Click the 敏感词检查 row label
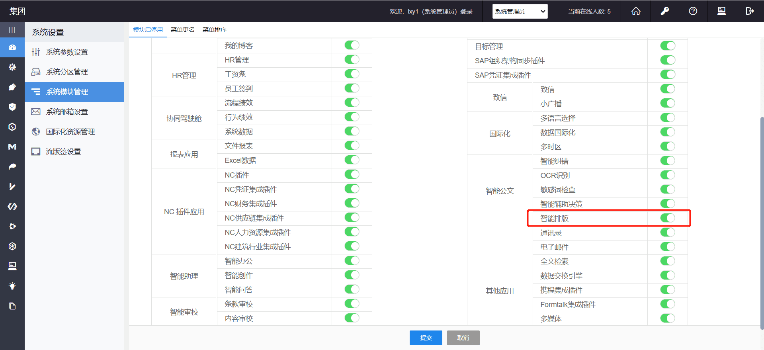 (x=558, y=190)
